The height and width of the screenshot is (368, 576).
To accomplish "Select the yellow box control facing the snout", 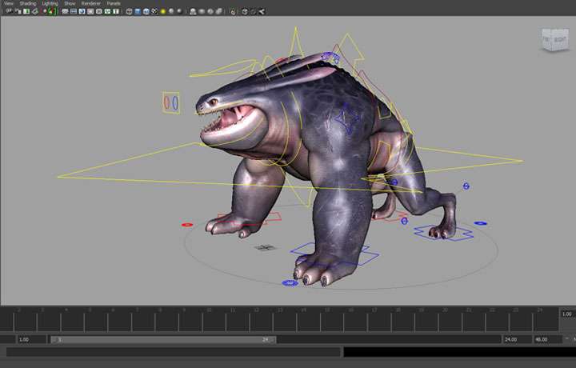I will tap(171, 102).
